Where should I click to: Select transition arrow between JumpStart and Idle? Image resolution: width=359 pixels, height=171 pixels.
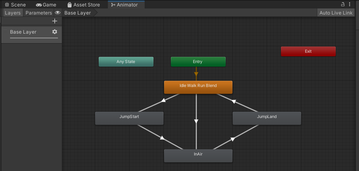pos(163,100)
